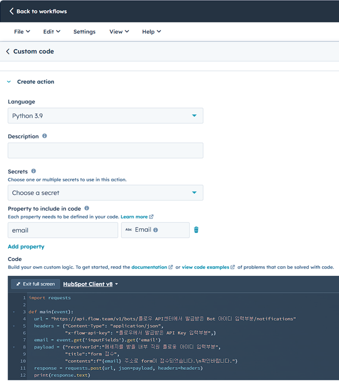This screenshot has height=386, width=339.
Task: Click external link icon after documentation
Action: coord(170,267)
